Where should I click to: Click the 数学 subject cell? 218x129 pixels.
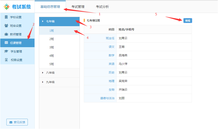[100, 55]
